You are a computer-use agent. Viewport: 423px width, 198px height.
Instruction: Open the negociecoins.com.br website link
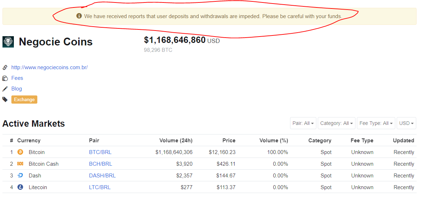pyautogui.click(x=49, y=67)
